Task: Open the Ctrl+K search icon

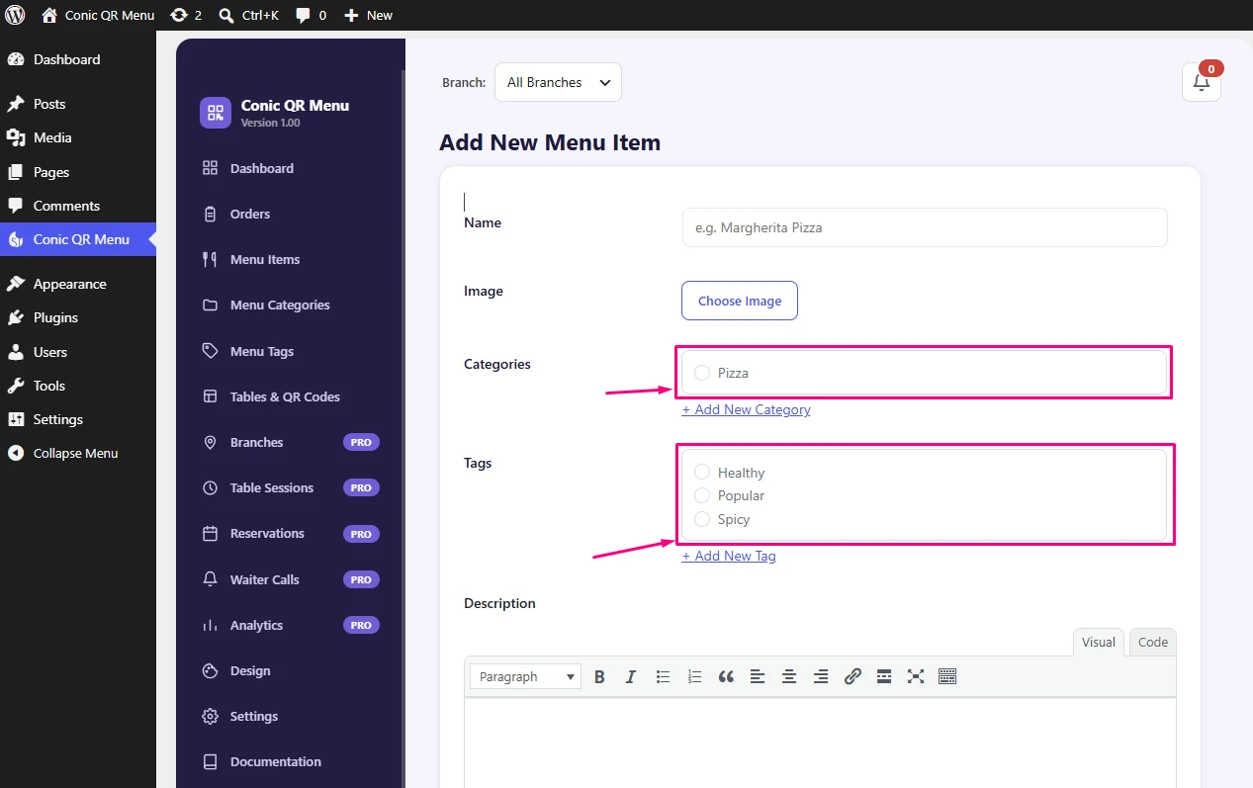Action: [247, 15]
